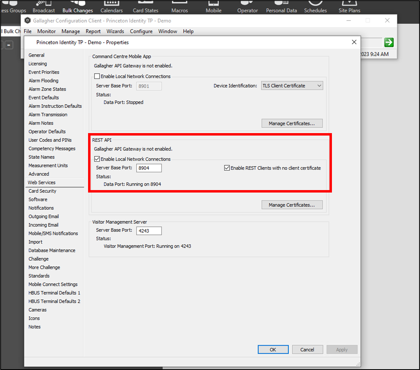Select Alarm Notes page

[x=41, y=123]
